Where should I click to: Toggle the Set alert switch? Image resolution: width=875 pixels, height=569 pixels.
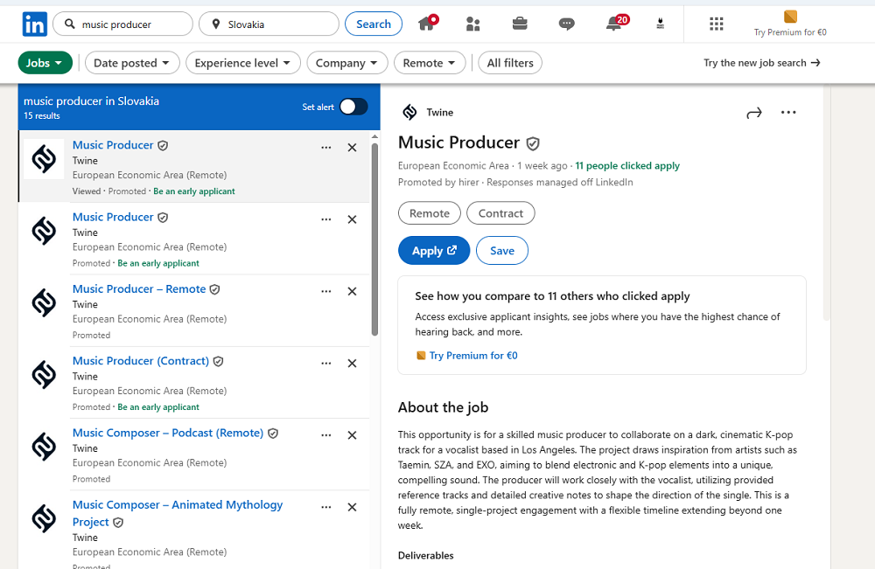[353, 107]
